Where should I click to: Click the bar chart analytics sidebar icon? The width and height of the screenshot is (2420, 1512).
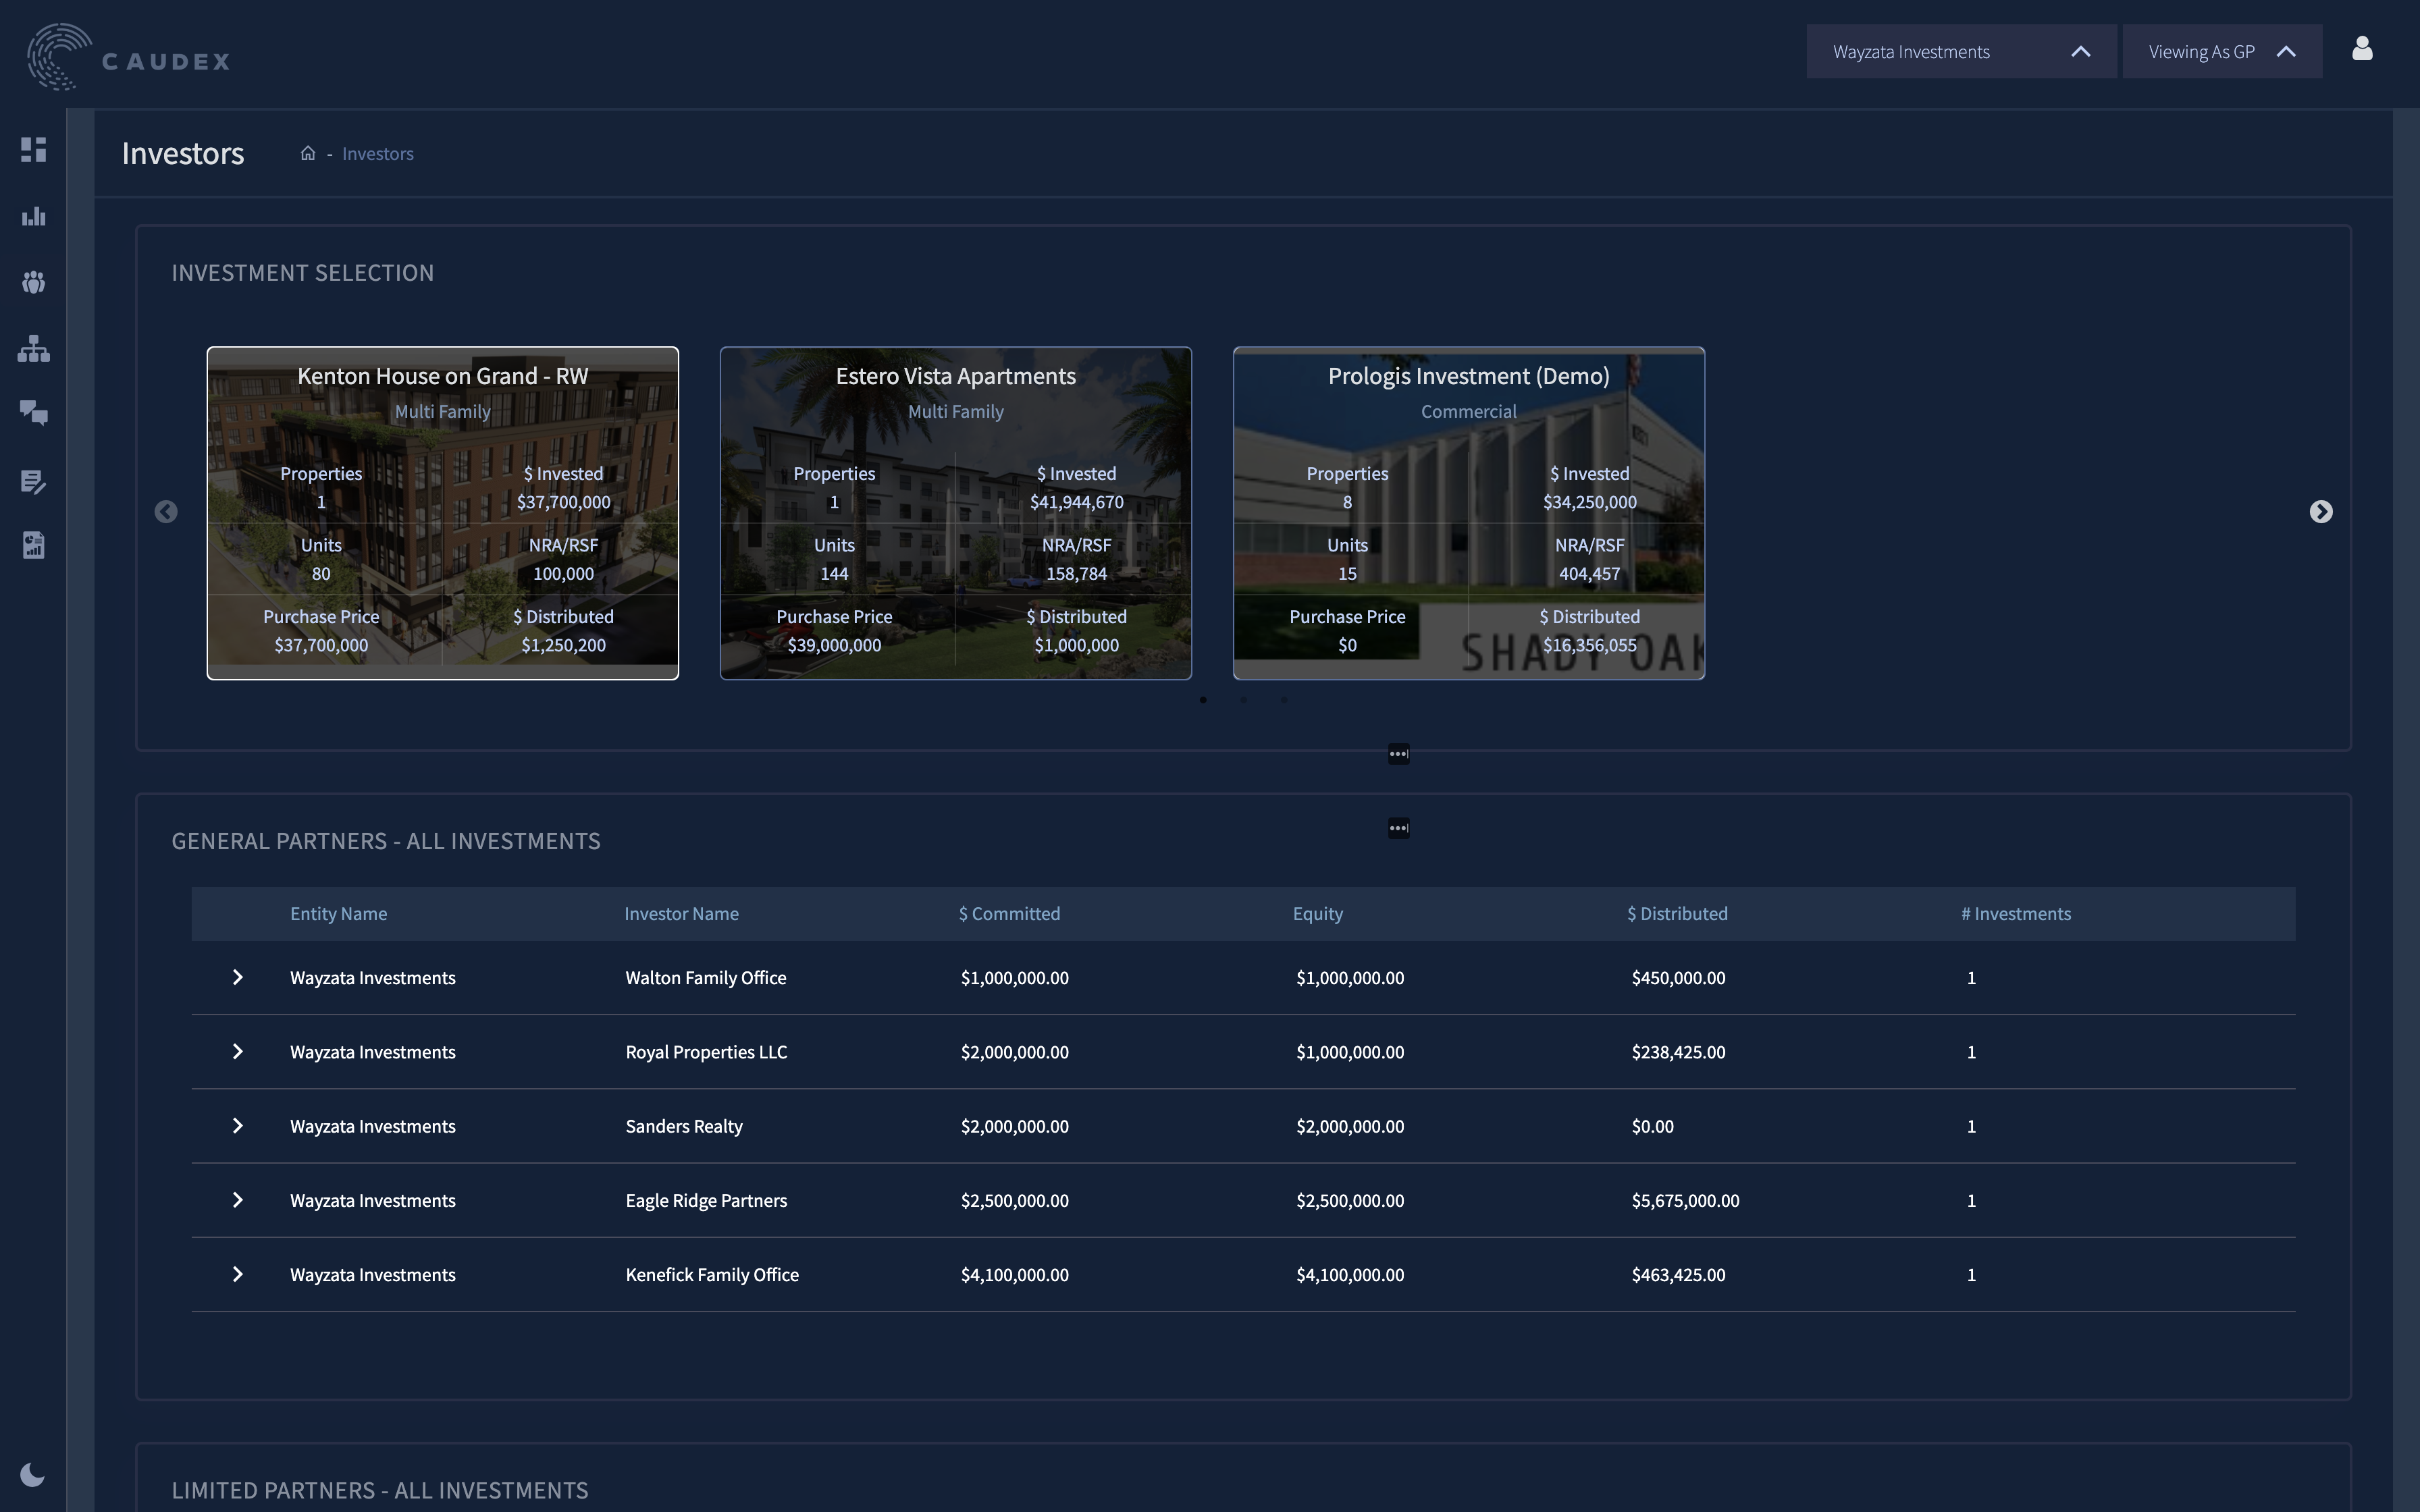pos(33,216)
